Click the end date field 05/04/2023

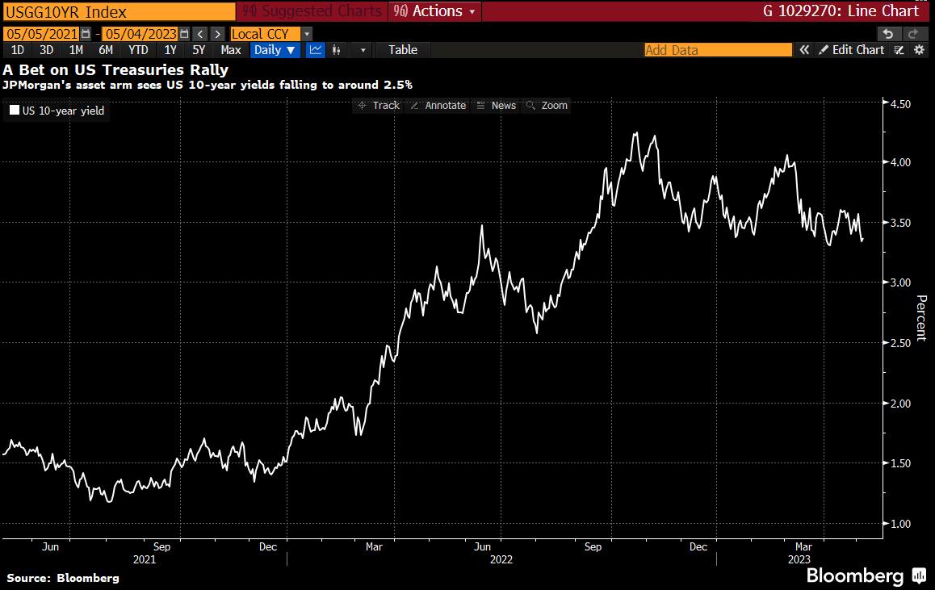click(x=141, y=34)
